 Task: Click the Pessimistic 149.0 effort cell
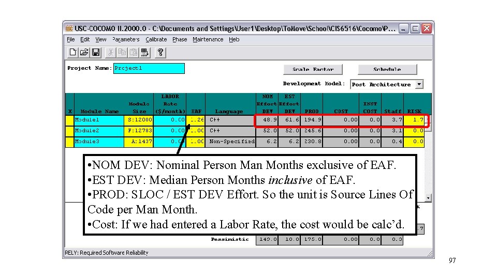click(x=267, y=240)
